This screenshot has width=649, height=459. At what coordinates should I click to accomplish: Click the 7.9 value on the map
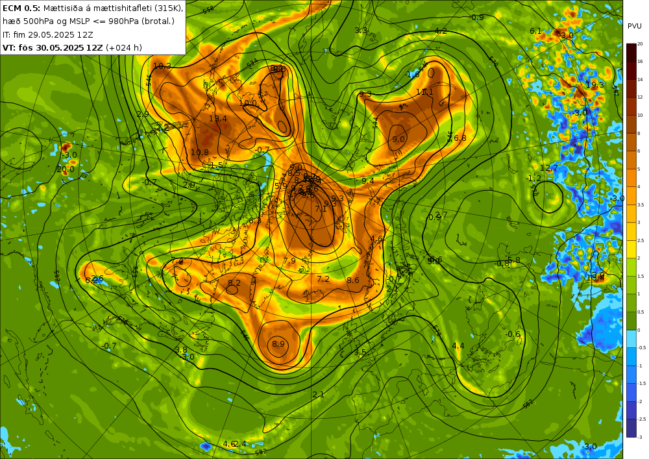click(x=289, y=261)
